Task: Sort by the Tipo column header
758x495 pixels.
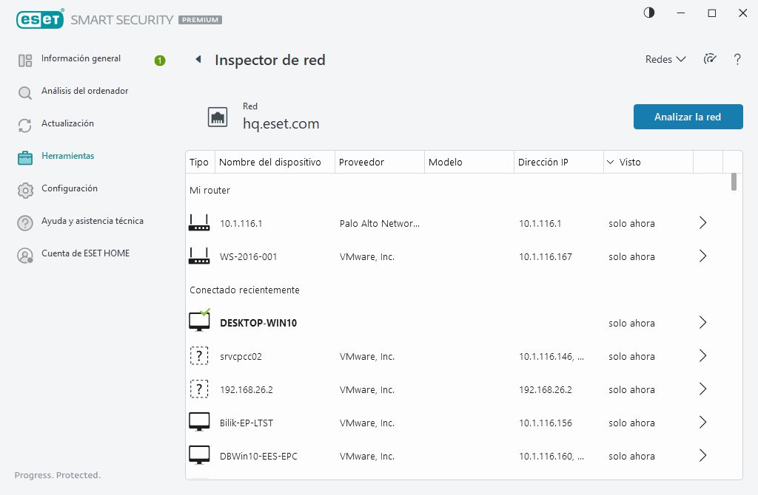Action: tap(200, 162)
